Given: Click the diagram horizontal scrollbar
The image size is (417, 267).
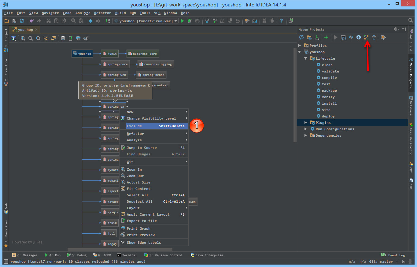Looking at the screenshot, I should tap(120, 249).
